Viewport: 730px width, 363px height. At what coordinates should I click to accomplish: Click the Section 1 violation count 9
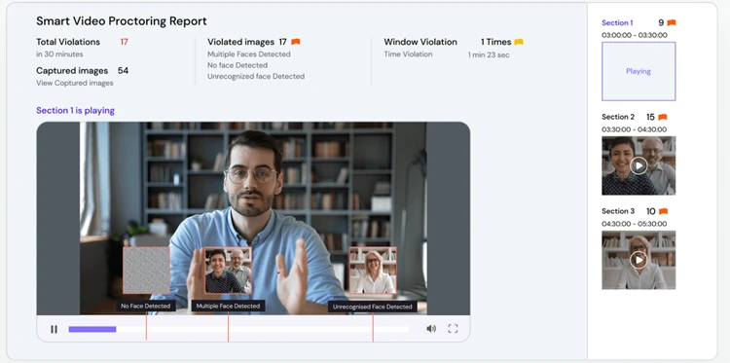(661, 22)
